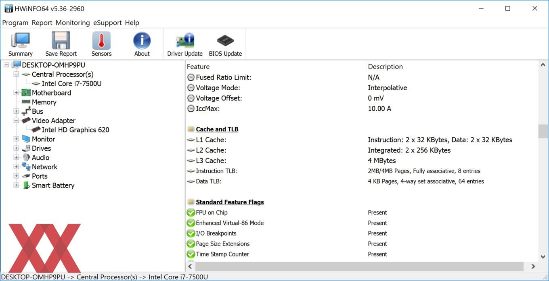Click the Network icon in tree

26,167
